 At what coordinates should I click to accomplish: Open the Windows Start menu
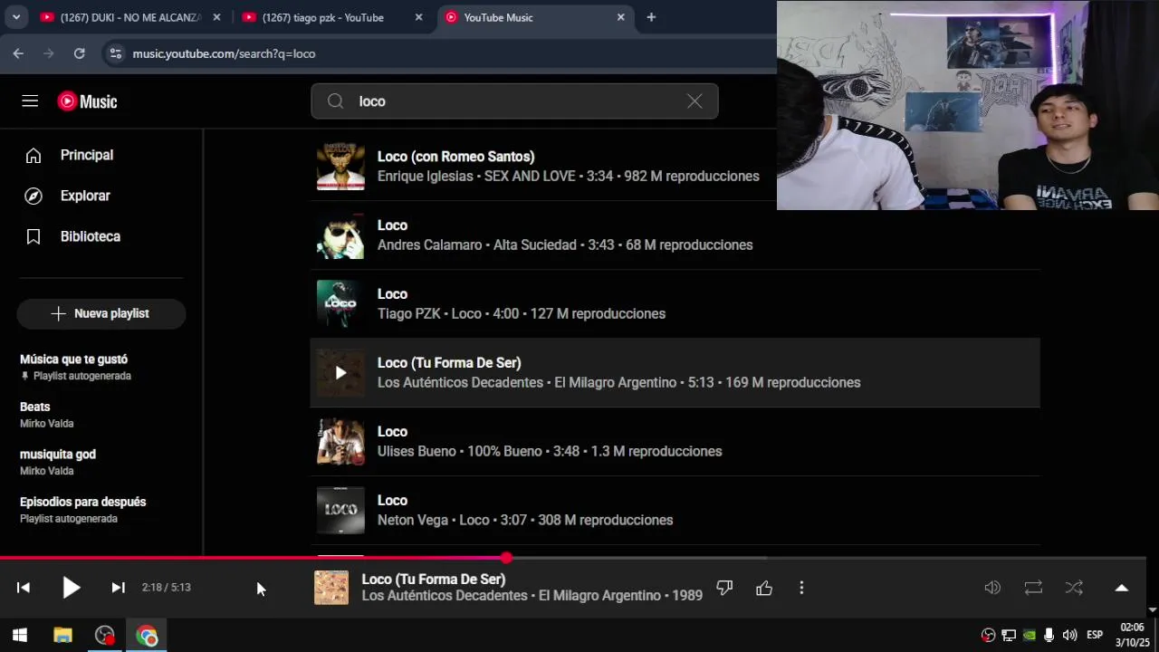pos(20,636)
